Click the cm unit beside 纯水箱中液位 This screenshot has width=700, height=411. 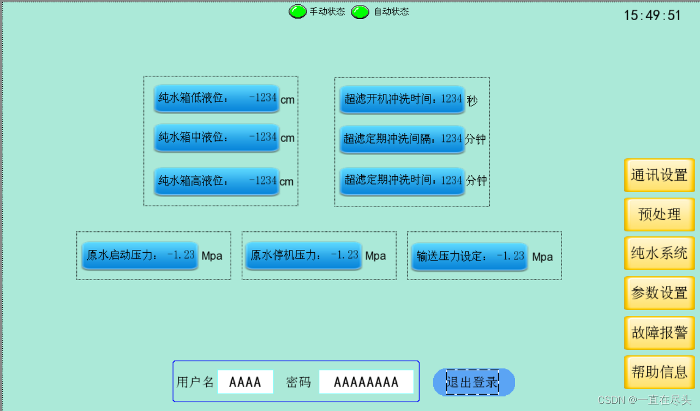coord(288,139)
